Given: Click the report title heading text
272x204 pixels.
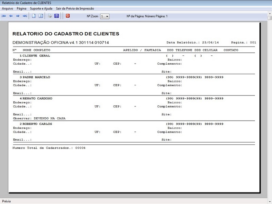Looking at the screenshot, I should (x=66, y=34).
